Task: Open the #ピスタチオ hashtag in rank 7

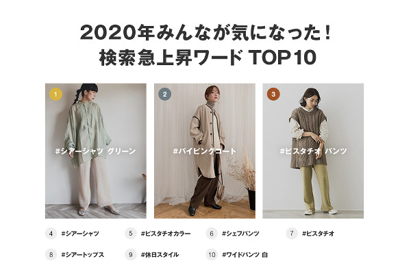Action: click(319, 234)
